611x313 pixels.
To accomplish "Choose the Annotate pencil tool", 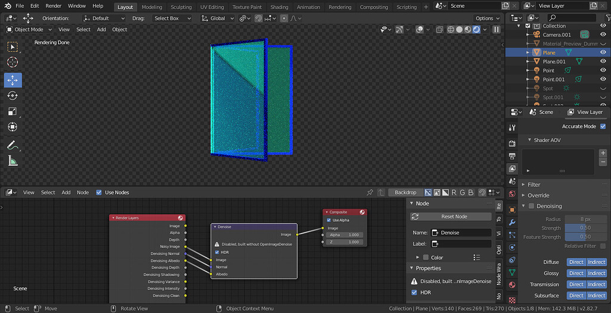I will tap(13, 145).
